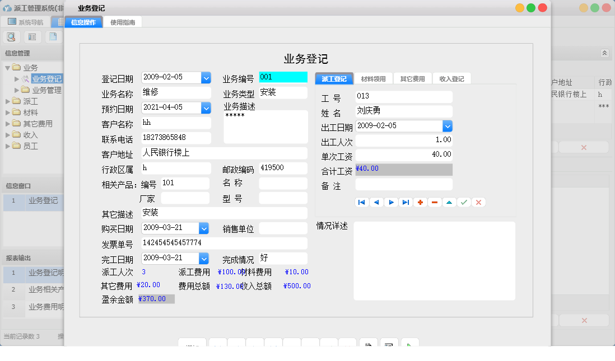
Task: Open the 使用指南 tab
Action: pyautogui.click(x=123, y=22)
